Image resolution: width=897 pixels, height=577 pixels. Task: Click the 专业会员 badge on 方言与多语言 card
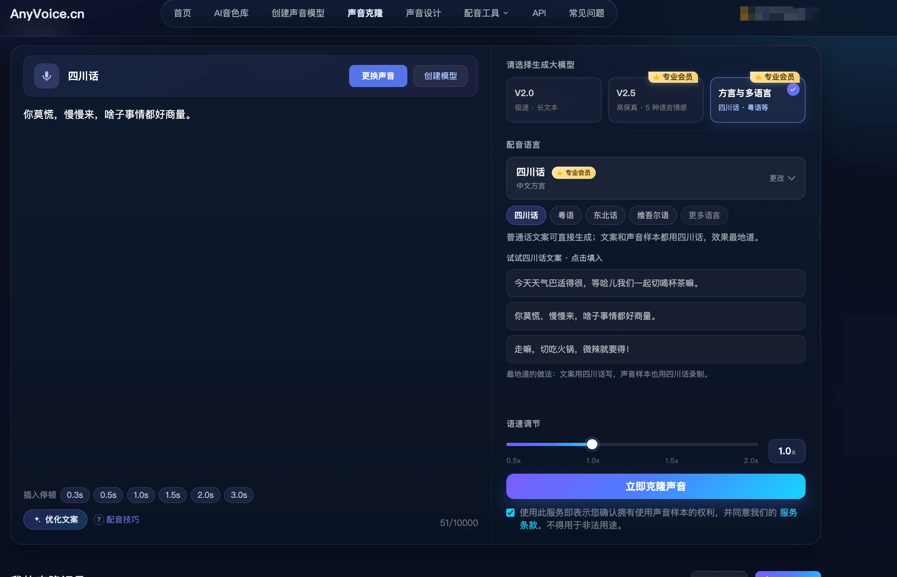coord(775,77)
